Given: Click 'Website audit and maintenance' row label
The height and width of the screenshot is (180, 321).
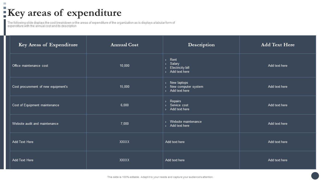Looking at the screenshot, I should click(35, 124).
